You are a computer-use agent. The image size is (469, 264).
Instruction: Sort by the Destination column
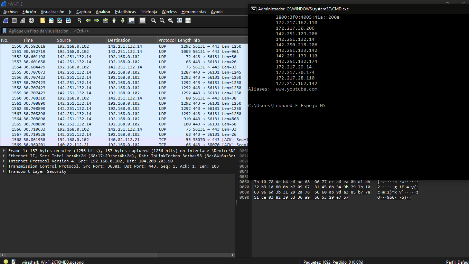[x=132, y=40]
